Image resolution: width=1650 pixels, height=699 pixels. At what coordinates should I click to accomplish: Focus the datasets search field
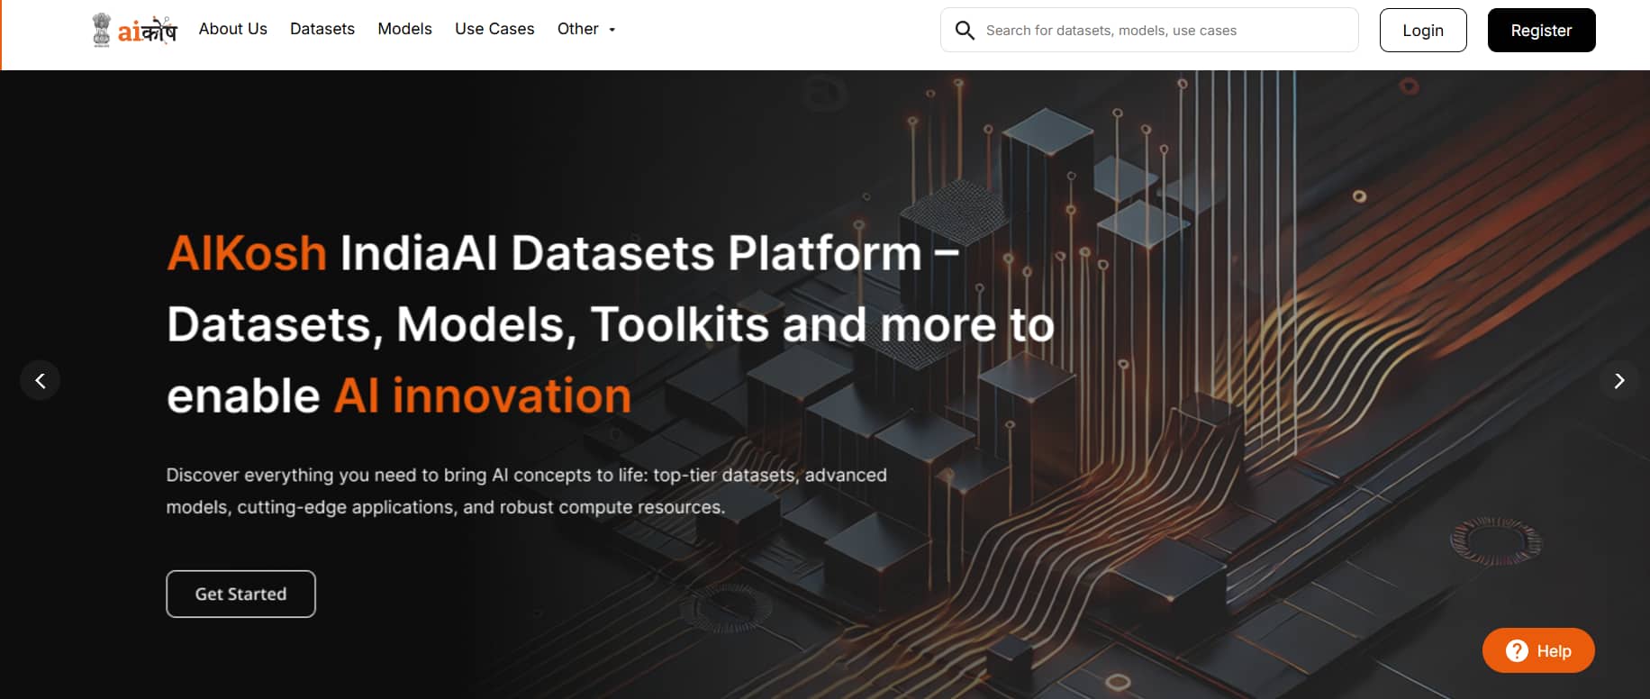1149,30
